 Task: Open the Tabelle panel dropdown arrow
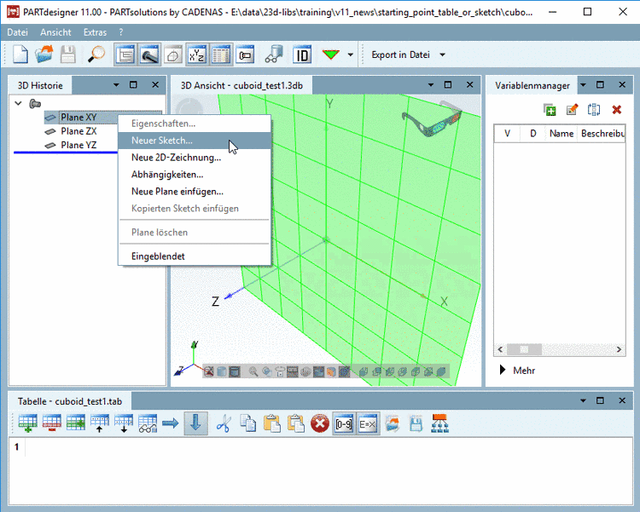(x=583, y=400)
